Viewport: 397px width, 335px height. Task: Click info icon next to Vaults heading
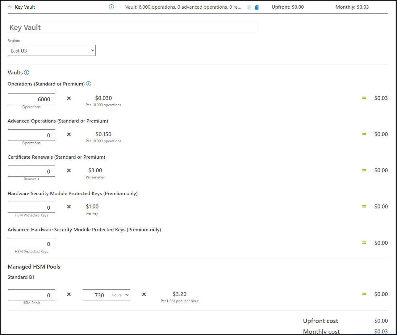coord(27,73)
